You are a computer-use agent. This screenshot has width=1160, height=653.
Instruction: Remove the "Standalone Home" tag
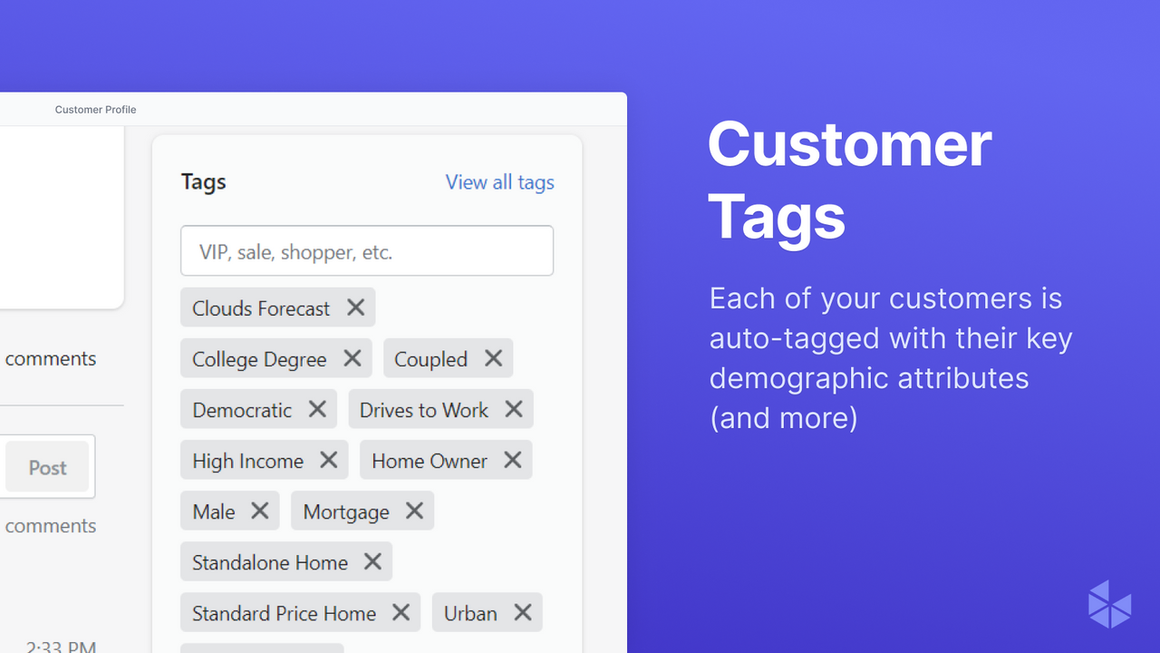tap(372, 561)
